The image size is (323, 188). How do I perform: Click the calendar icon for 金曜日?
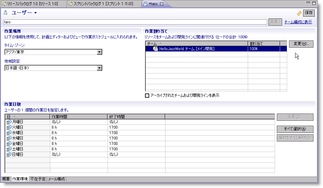point(9,144)
